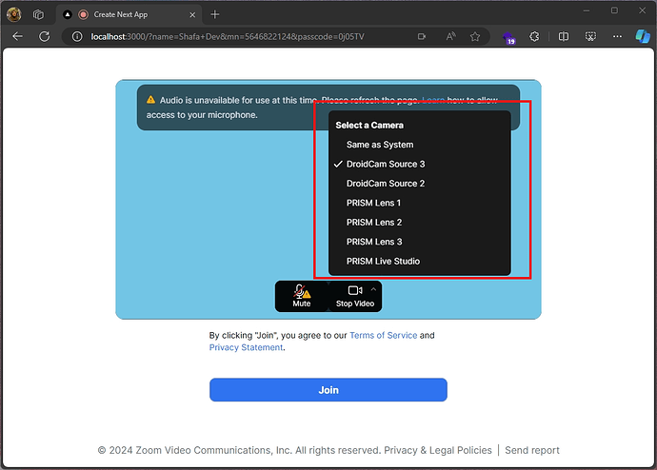
Task: Click Send report link
Action: coord(532,450)
